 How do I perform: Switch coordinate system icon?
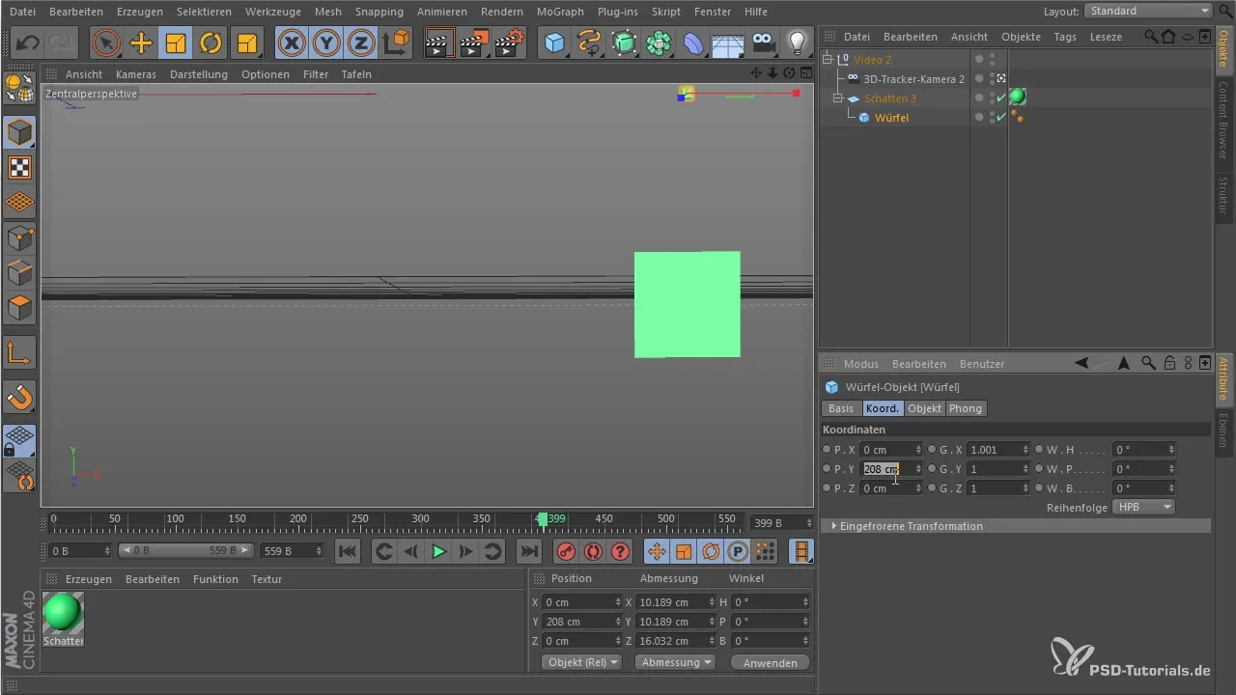[x=396, y=43]
